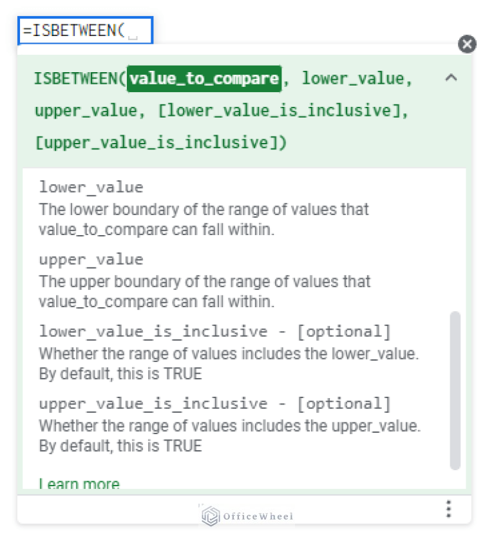This screenshot has width=494, height=541.
Task: Click the formula cell containing =ISBETWEEN(
Action: 85,31
